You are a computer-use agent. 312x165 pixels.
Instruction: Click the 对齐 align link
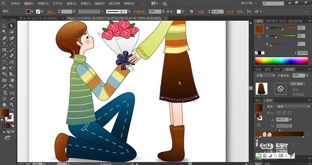click(x=231, y=12)
